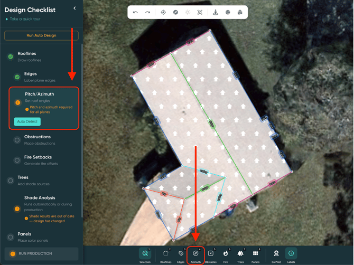Click the 3D cube view icon
This screenshot has width=354, height=265.
click(200, 12)
